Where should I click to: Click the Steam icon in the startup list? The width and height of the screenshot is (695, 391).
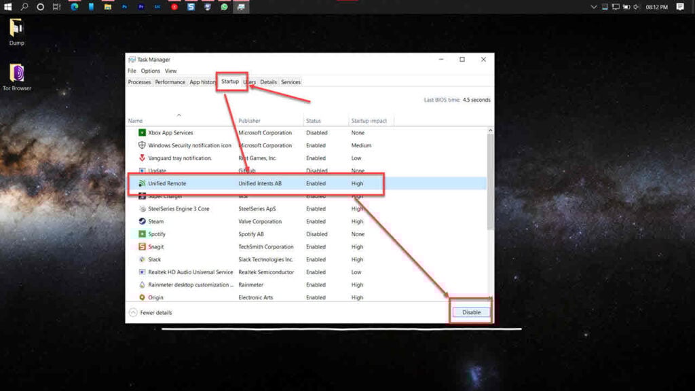pyautogui.click(x=142, y=221)
